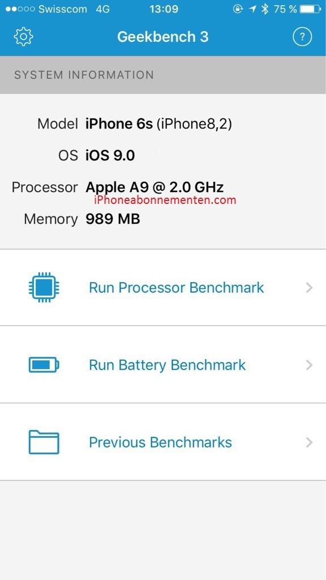Tap the 13:09 clock in status bar

(163, 9)
